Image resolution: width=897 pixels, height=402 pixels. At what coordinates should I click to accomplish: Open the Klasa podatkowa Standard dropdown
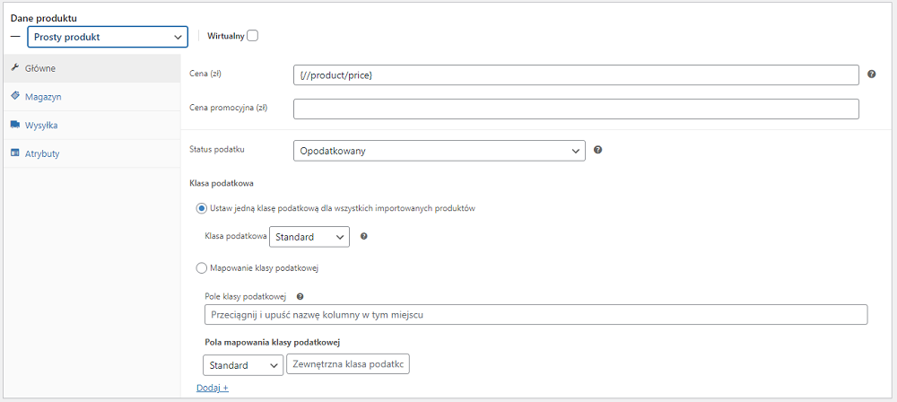pyautogui.click(x=309, y=237)
